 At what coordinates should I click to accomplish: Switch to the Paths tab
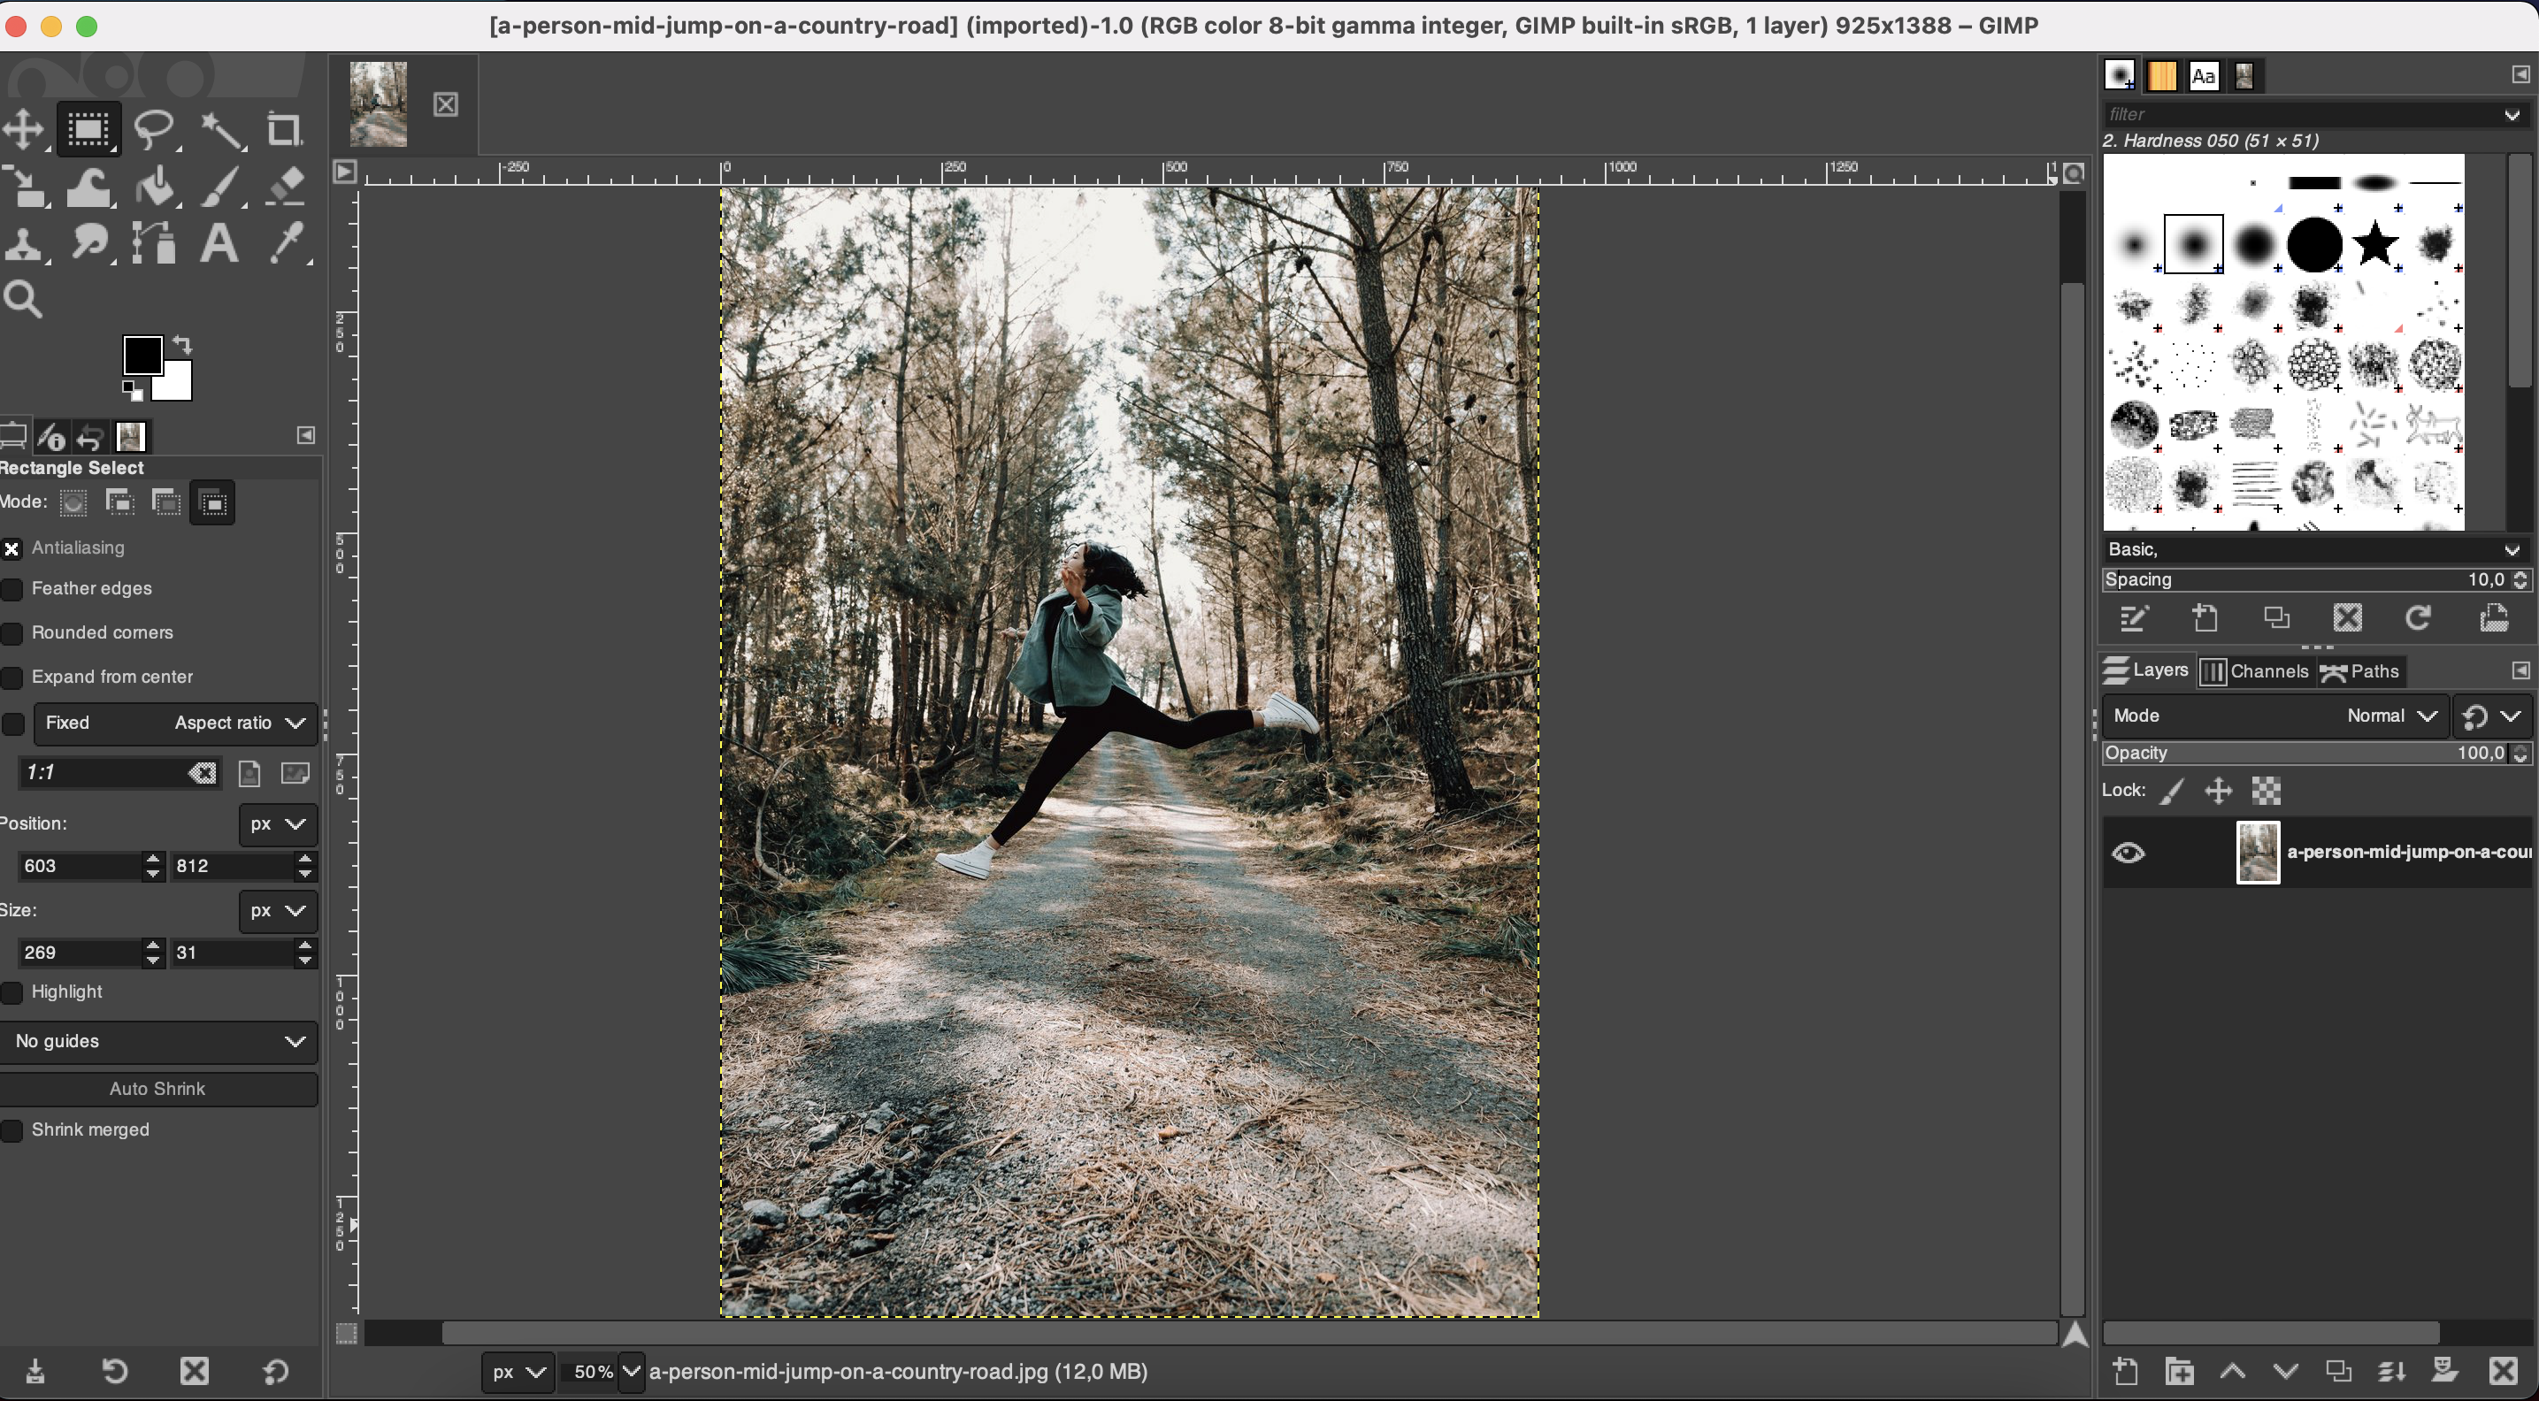click(2360, 672)
